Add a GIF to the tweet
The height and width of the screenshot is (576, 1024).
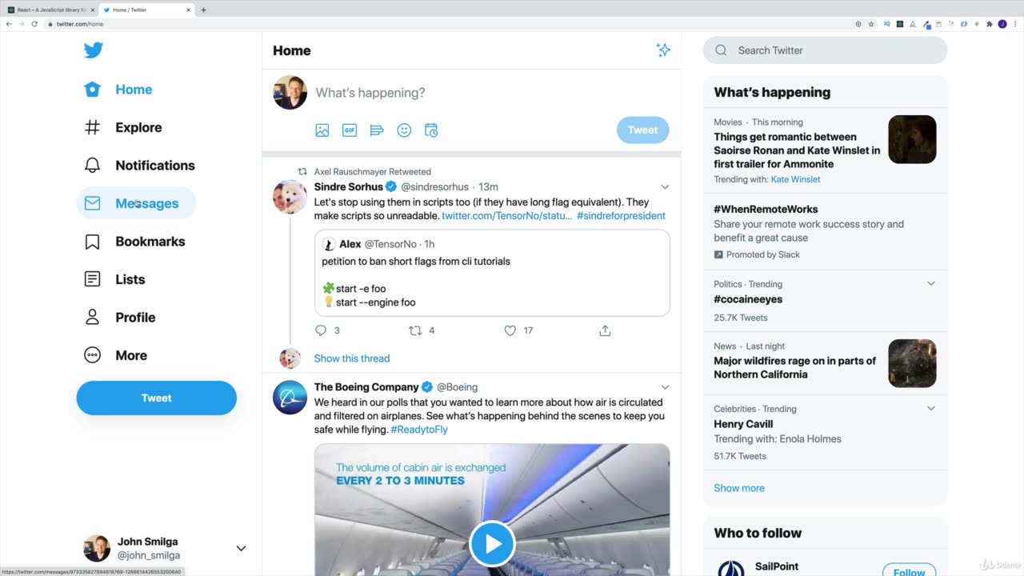tap(350, 130)
